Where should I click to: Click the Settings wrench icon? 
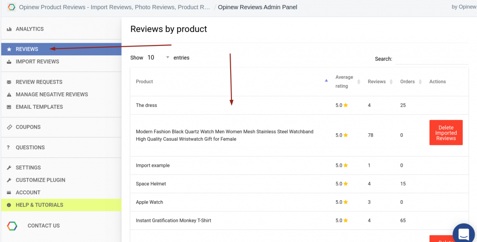coord(9,168)
